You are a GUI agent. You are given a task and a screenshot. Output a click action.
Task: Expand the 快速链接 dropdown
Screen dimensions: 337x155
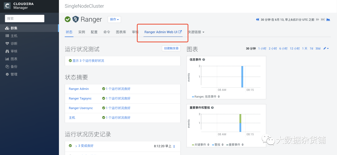pos(196,32)
